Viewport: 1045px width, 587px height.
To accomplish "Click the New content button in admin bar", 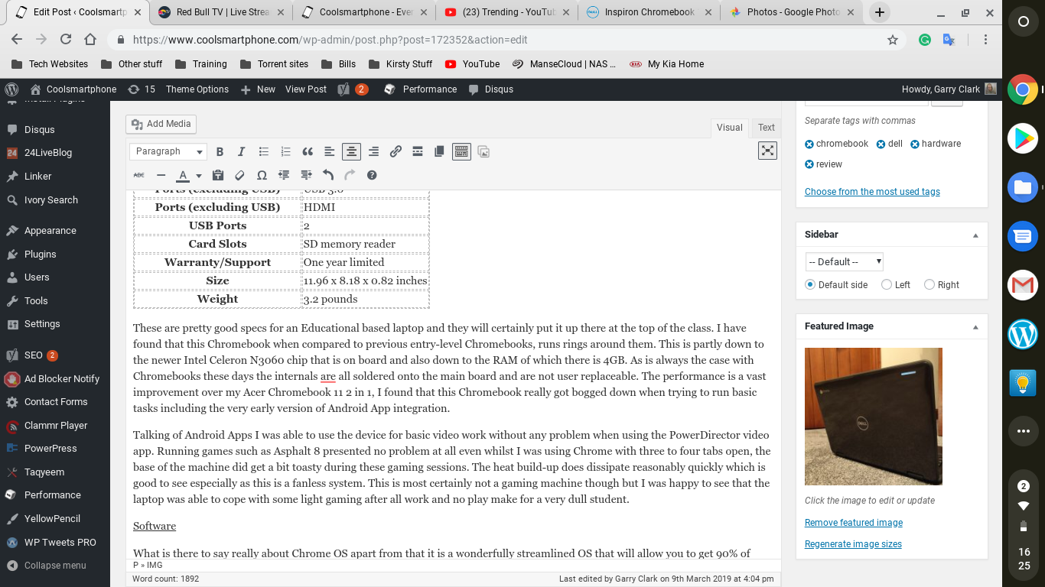I will (x=258, y=89).
